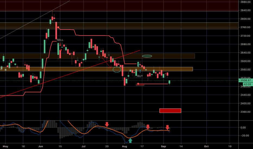Click the price axis label 2360.00
Image resolution: width=253 pixels, height=149 pixels.
pos(245,112)
